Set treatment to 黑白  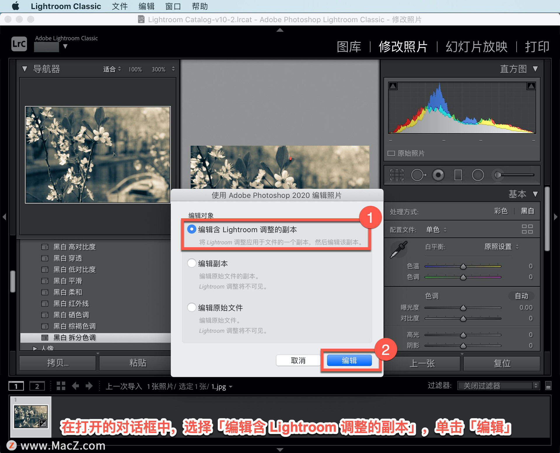tap(527, 211)
